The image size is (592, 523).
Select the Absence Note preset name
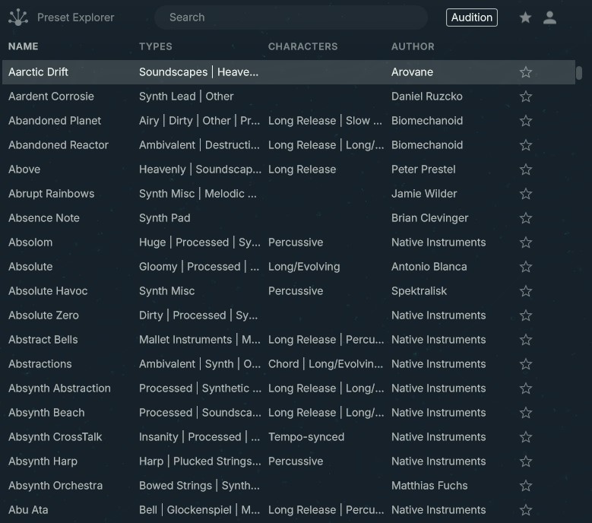44,218
